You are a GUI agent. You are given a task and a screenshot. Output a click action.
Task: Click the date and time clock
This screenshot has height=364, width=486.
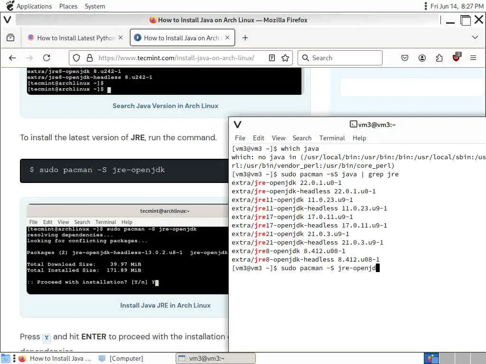(457, 6)
